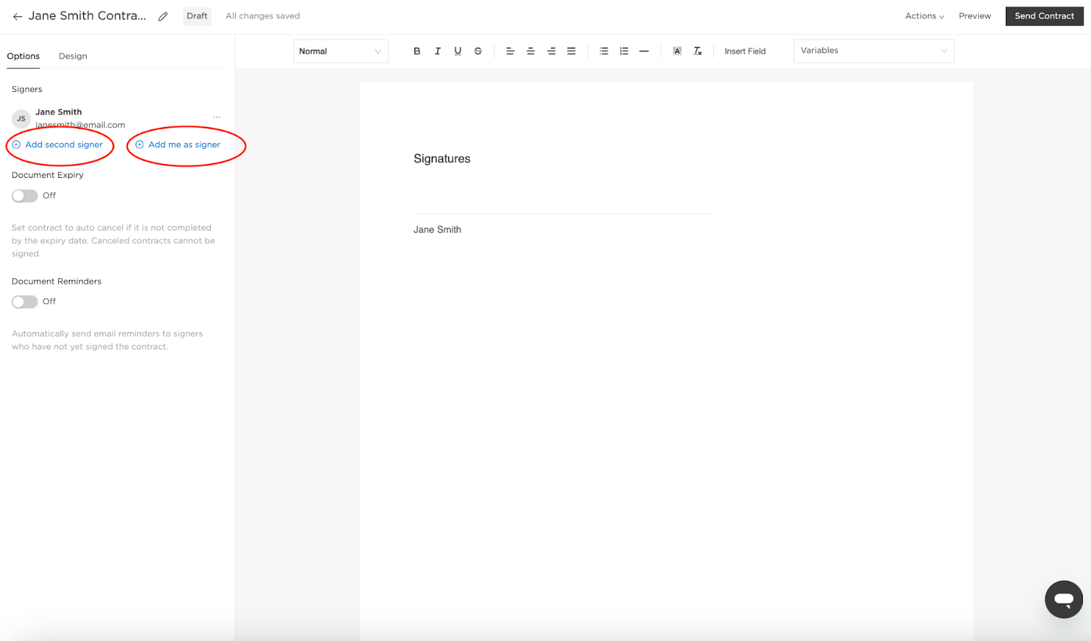1091x641 pixels.
Task: Insert a horizontal divider line
Action: [644, 51]
